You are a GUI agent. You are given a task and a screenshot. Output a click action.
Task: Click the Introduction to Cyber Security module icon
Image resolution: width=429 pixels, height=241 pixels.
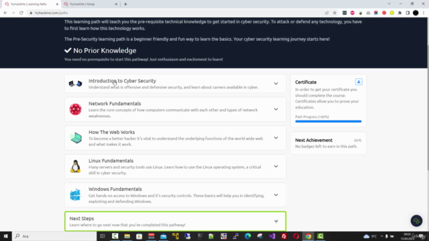(x=75, y=84)
